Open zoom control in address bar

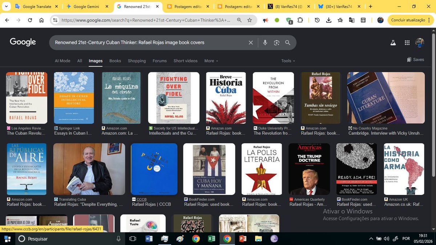(x=239, y=20)
